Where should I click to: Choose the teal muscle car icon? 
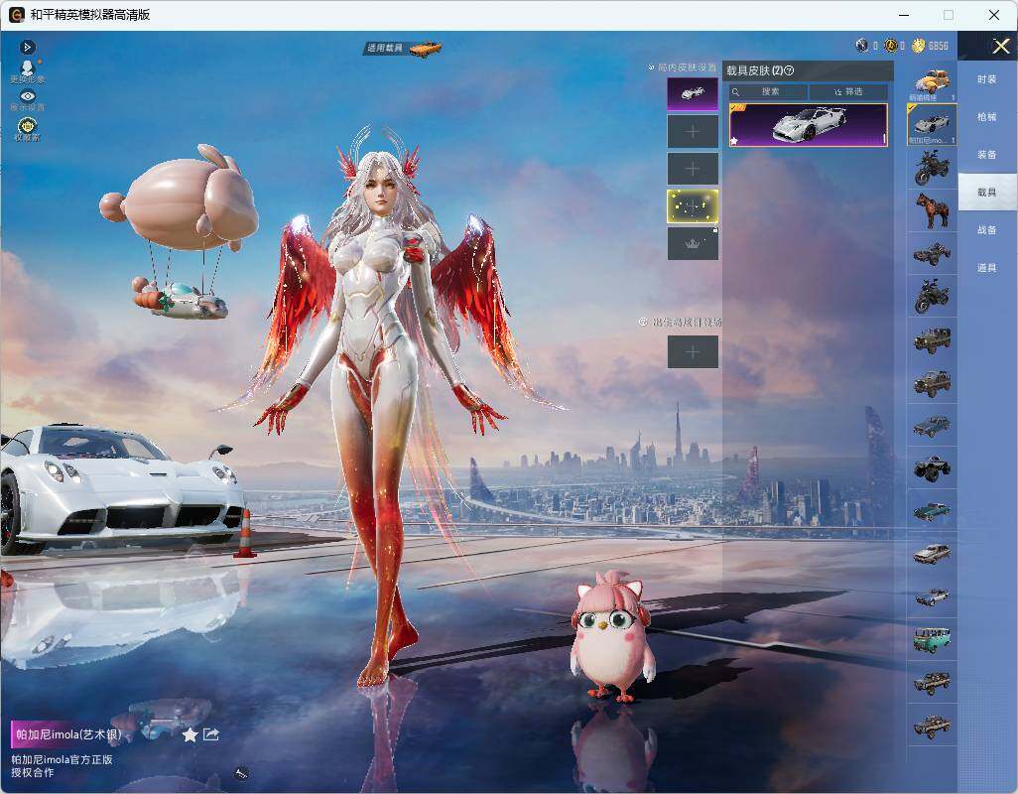tap(933, 510)
